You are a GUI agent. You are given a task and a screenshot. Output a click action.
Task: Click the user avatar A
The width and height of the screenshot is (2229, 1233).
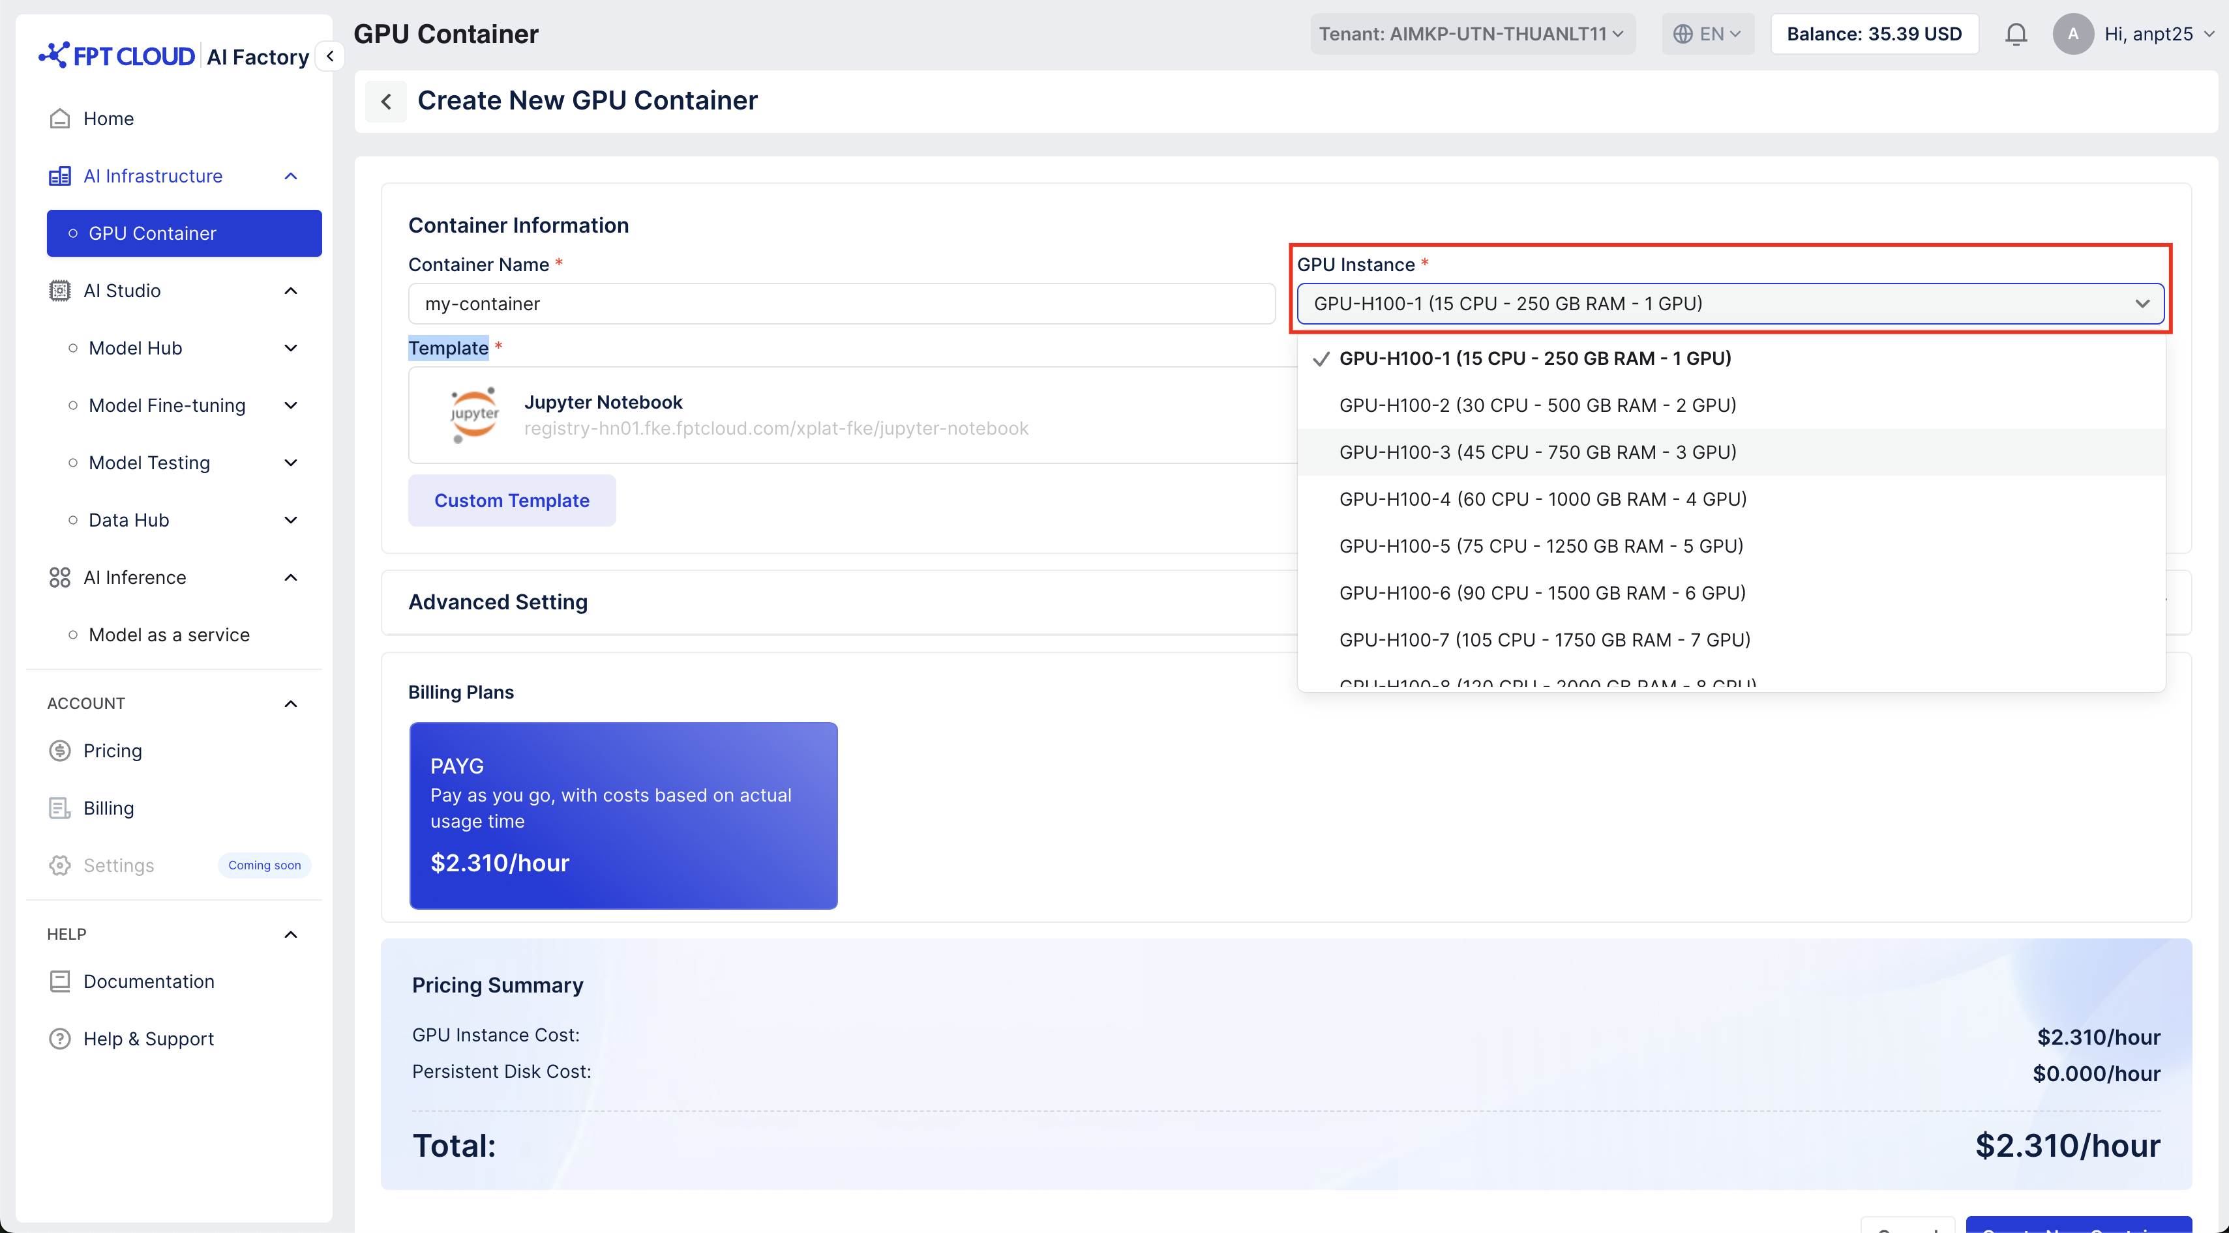pyautogui.click(x=2073, y=34)
